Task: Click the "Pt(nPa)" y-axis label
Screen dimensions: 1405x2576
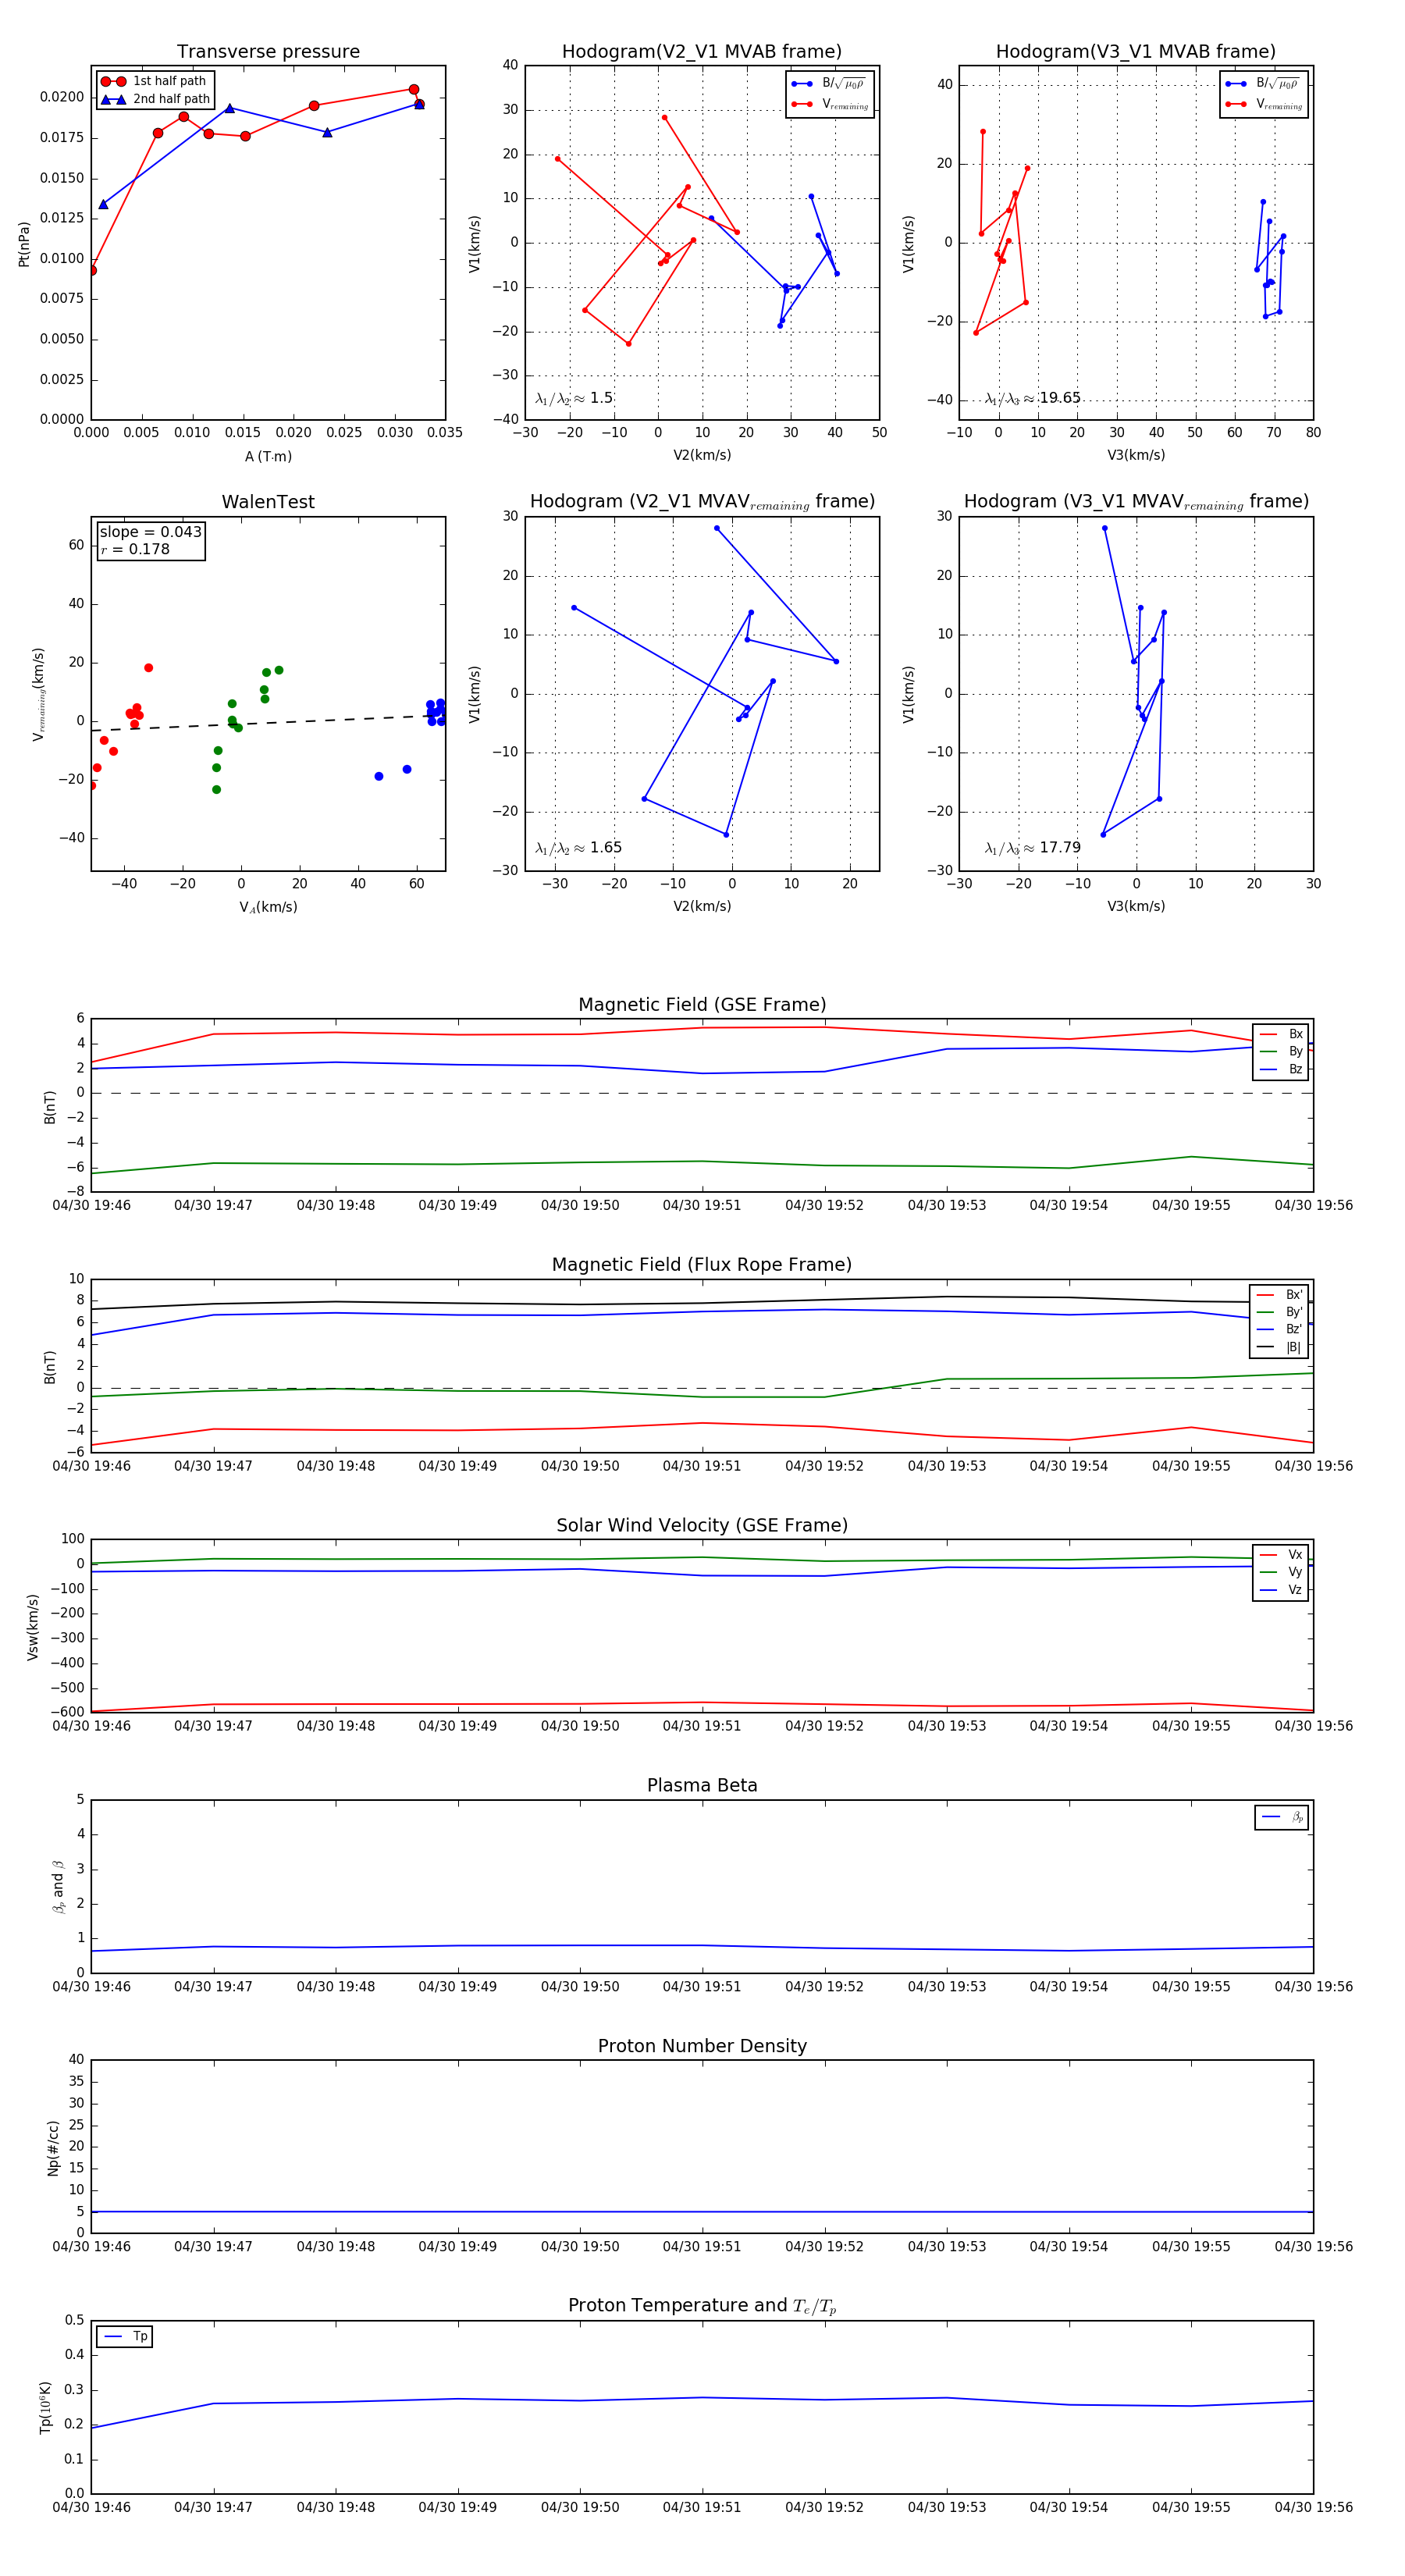Action: coord(24,244)
